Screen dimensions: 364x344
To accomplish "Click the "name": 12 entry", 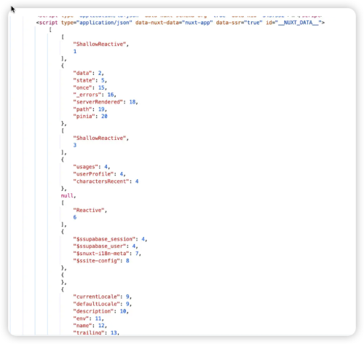I will pyautogui.click(x=90, y=326).
